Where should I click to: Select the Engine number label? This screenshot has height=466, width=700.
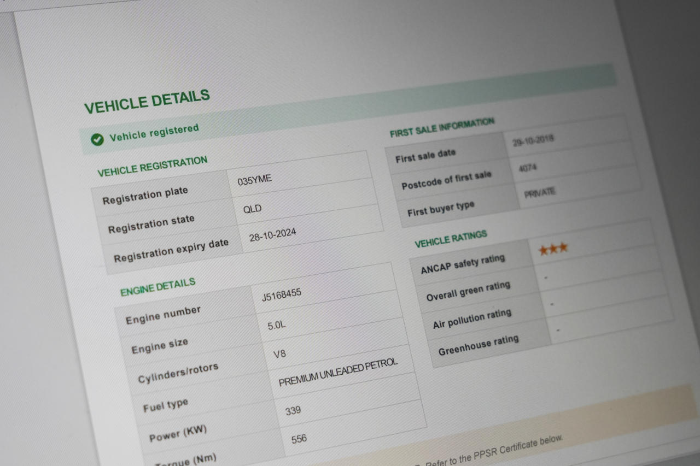point(163,315)
